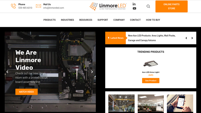Call phone number 559-485-6010
Screen dimensions: 201x113
pyautogui.click(x=25, y=8)
